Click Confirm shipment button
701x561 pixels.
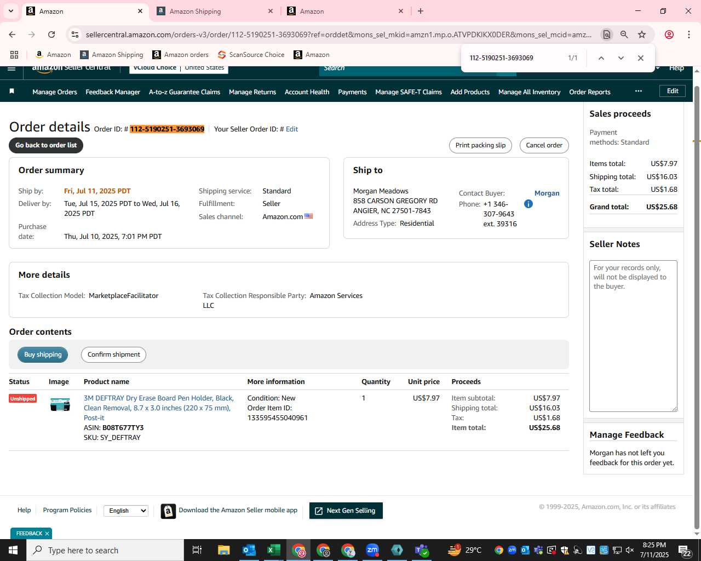(113, 354)
